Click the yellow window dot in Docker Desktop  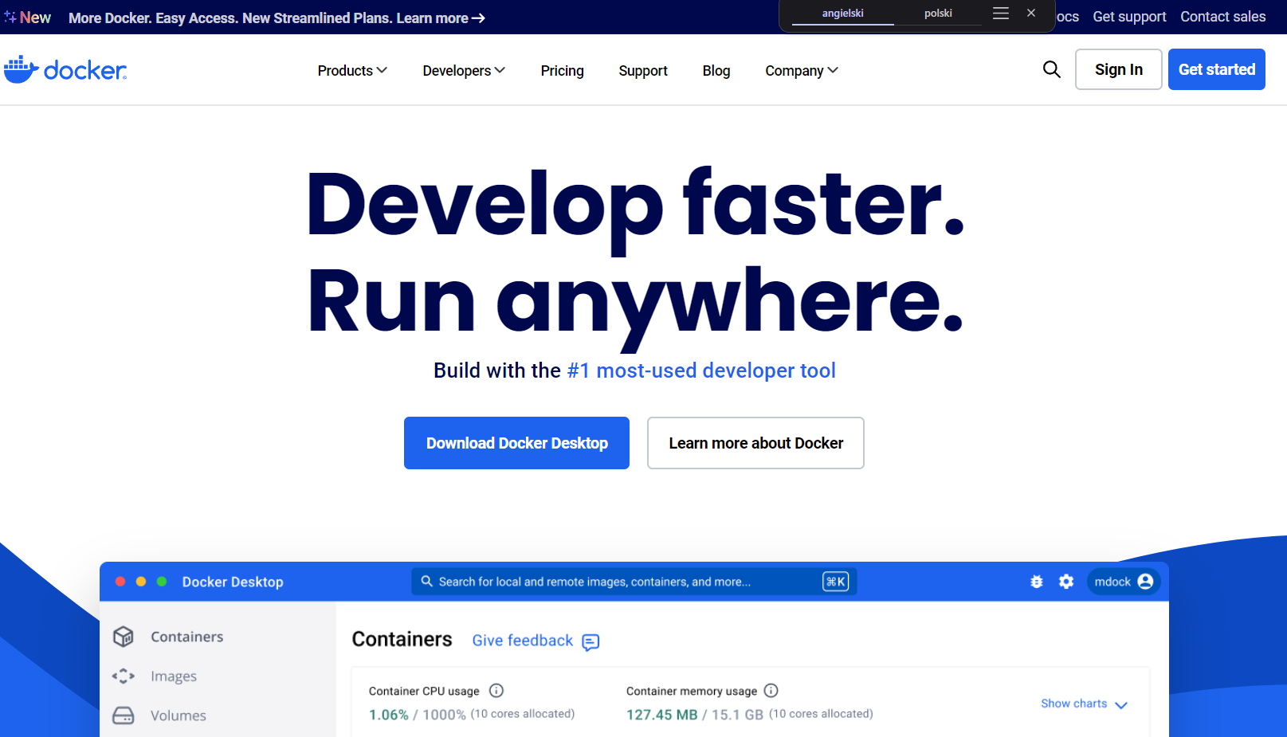click(141, 582)
